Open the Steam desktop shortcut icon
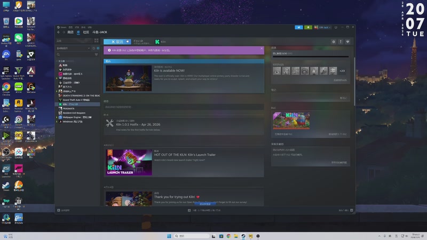The image size is (427, 240). coord(6,187)
